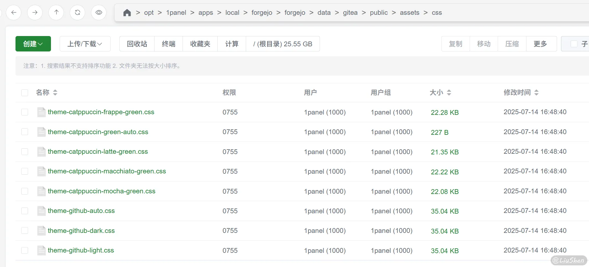Viewport: 589px width, 267px height.
Task: Sort by modified time column arrows
Action: point(536,93)
